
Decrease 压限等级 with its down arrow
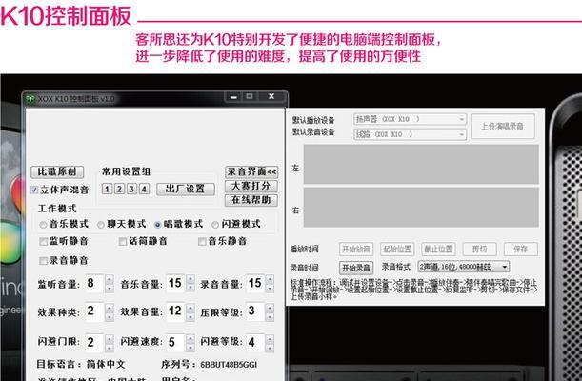coord(270,317)
